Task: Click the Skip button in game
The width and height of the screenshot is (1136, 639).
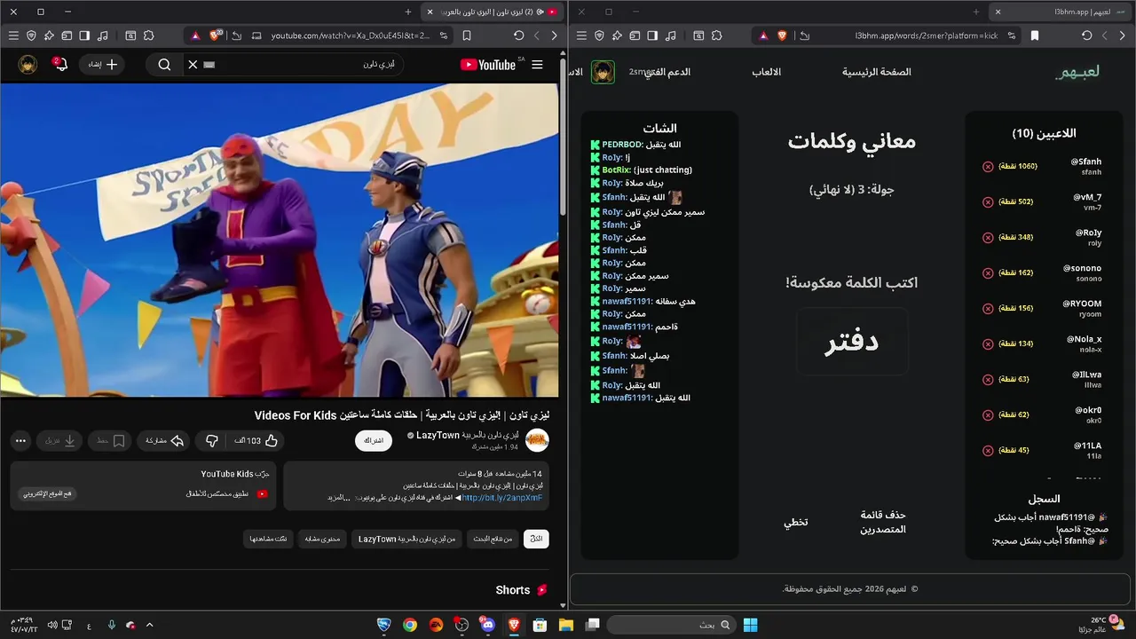Action: point(796,523)
